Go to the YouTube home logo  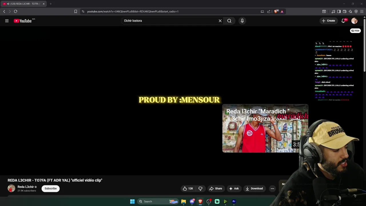click(x=23, y=21)
